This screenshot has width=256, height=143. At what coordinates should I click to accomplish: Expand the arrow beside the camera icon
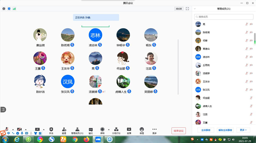tap(26, 130)
